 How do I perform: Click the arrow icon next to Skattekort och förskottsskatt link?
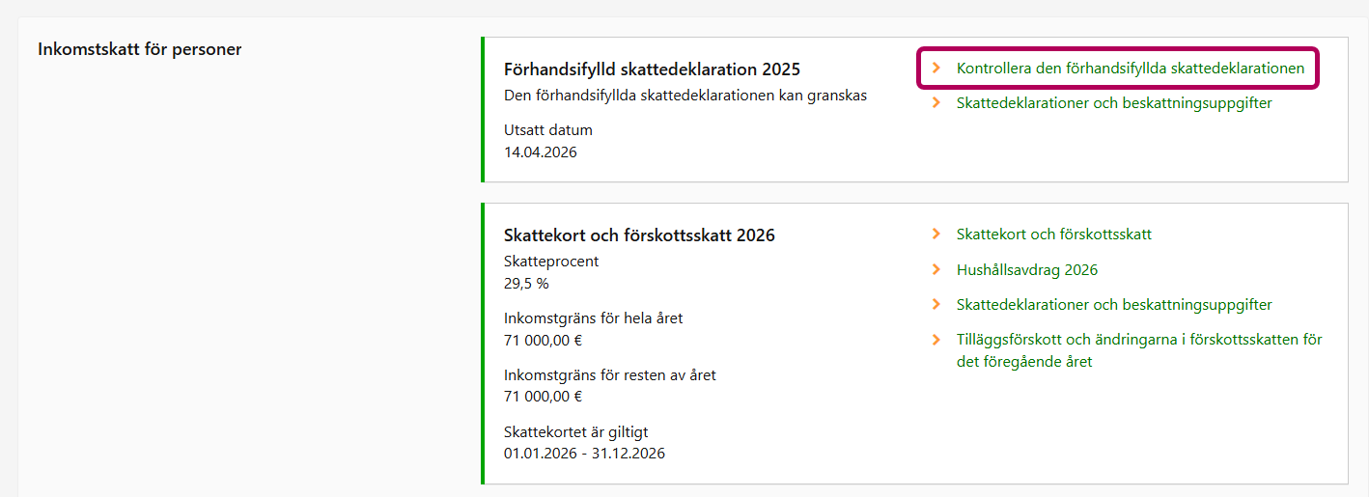(936, 234)
